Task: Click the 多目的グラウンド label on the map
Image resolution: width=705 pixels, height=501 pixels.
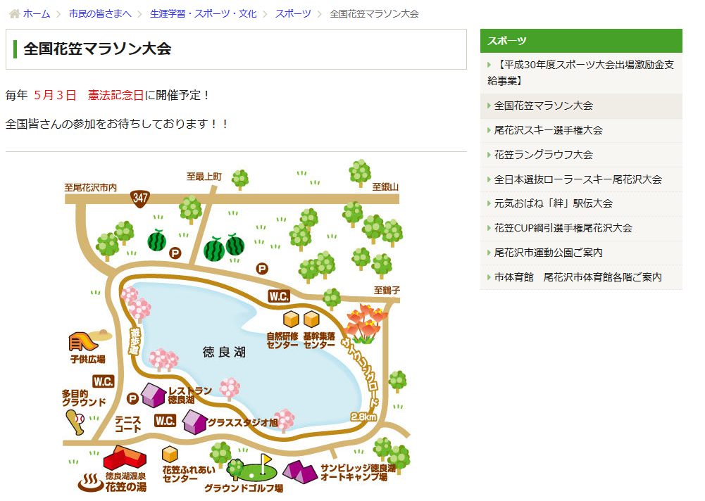Action: [x=84, y=398]
